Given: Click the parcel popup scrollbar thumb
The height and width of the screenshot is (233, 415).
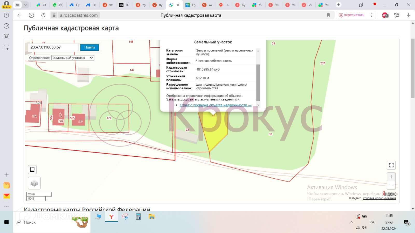Looking at the screenshot, I should tap(258, 82).
